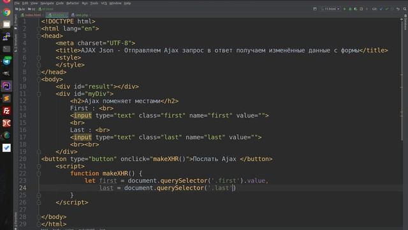This screenshot has height=230, width=408.
Task: Click the 'result' id value on line 10
Action: pyautogui.click(x=99, y=87)
